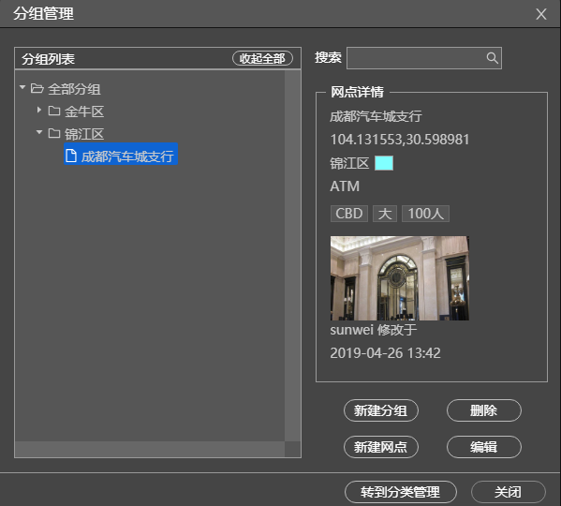Image resolution: width=561 pixels, height=506 pixels.
Task: Click the 新建网点 button
Action: (381, 447)
